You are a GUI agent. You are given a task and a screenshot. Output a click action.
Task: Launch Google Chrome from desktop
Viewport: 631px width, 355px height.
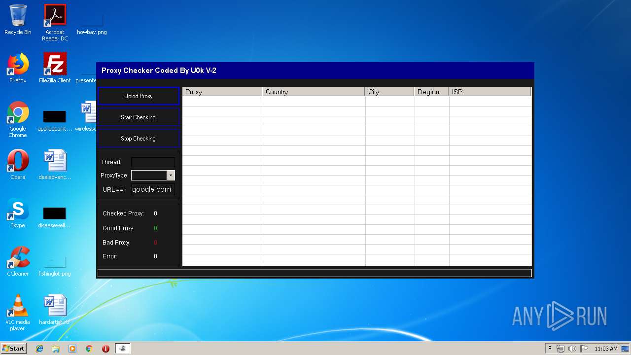(x=18, y=119)
